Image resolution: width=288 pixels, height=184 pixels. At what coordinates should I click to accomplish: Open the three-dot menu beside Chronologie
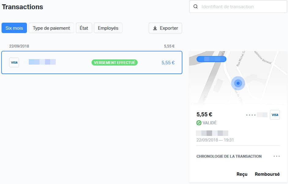point(277,156)
